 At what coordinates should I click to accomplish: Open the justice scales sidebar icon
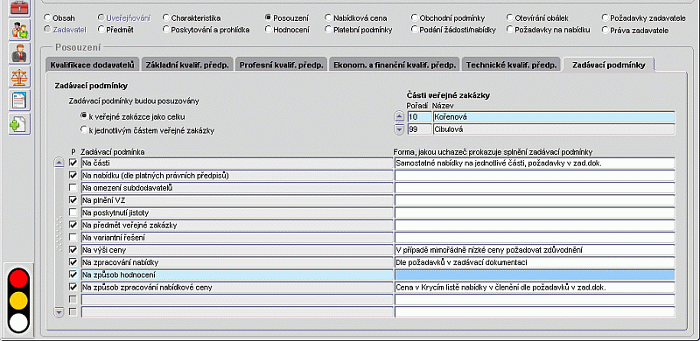pyautogui.click(x=19, y=77)
